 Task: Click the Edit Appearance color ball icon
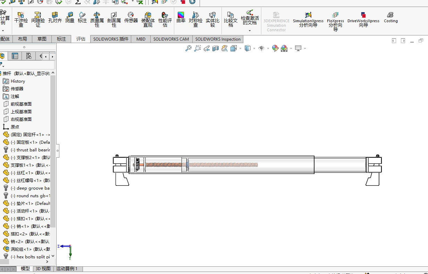(x=275, y=48)
